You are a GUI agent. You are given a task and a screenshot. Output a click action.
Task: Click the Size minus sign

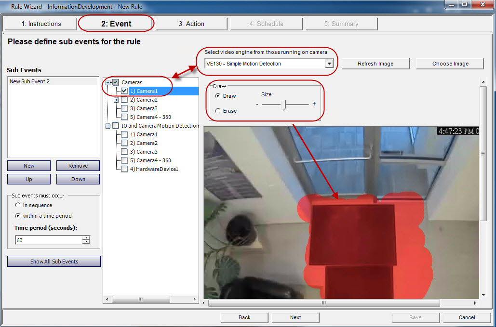click(257, 104)
